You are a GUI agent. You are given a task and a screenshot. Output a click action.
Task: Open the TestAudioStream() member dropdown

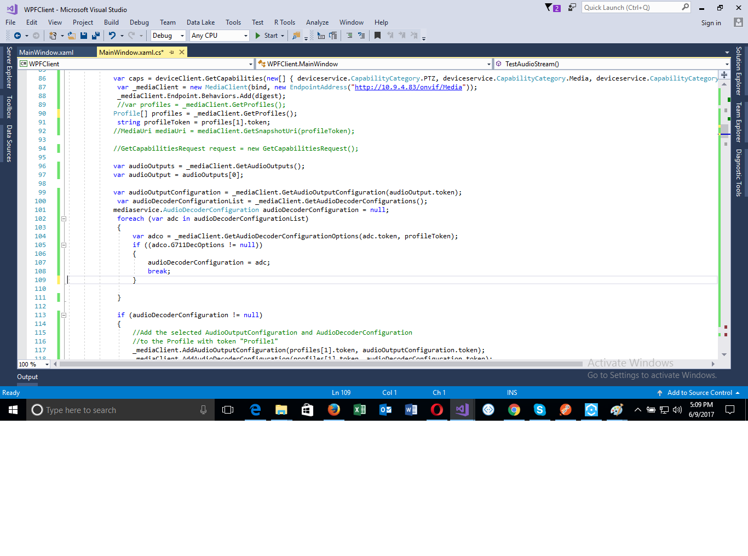[x=612, y=64]
